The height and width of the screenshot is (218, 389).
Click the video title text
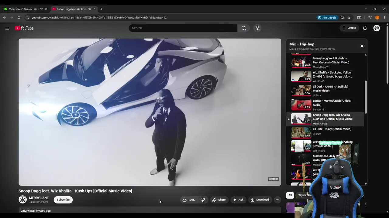(x=75, y=191)
